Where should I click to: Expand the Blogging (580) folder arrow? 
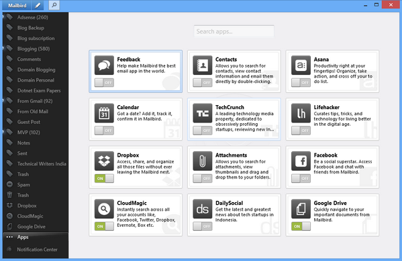point(3,48)
